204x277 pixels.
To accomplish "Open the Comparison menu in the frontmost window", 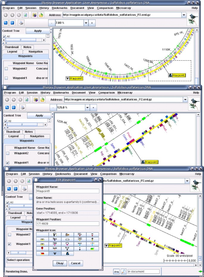I will coord(108,174).
